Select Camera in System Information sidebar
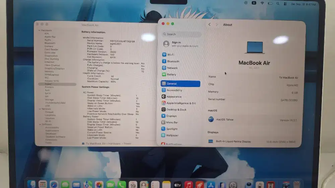The height and width of the screenshot is (188, 335). click(49, 46)
